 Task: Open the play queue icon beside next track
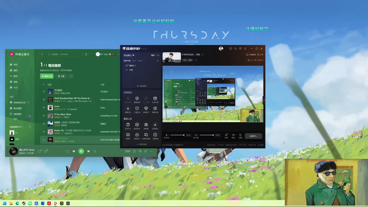click(95, 151)
